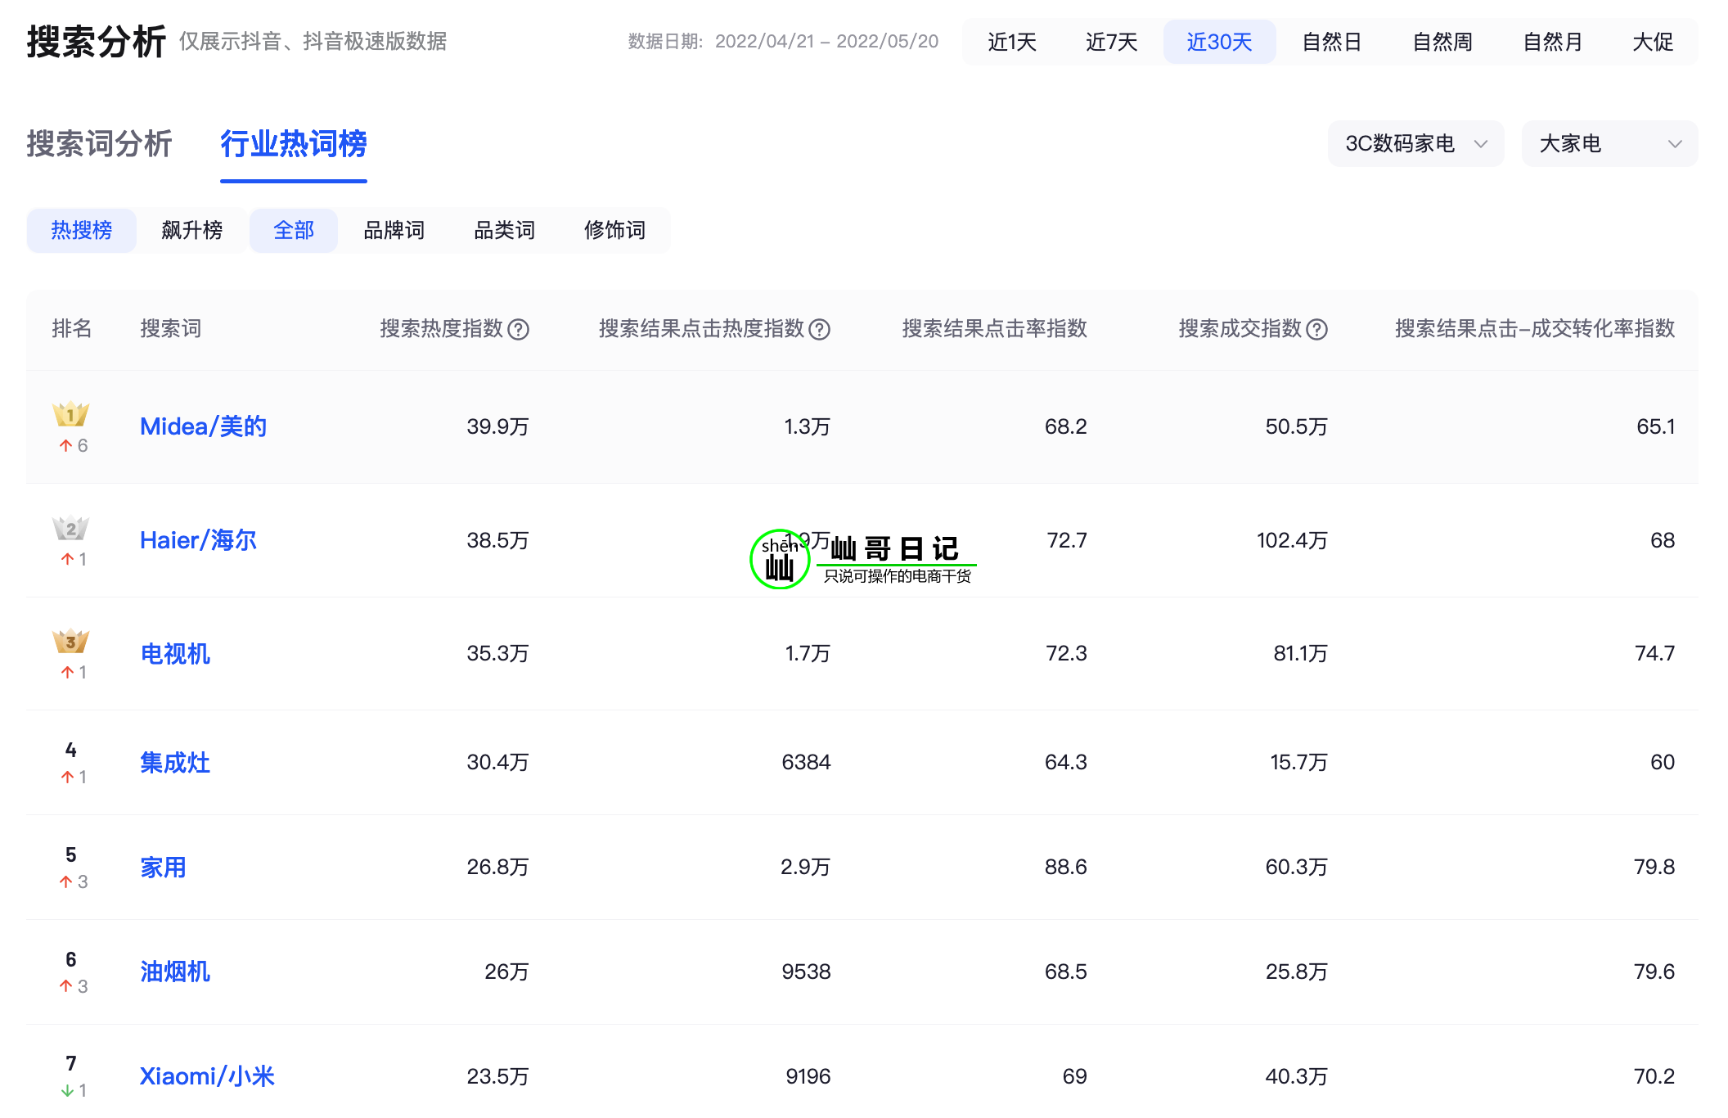
Task: Switch to 自然周 period
Action: pyautogui.click(x=1442, y=42)
